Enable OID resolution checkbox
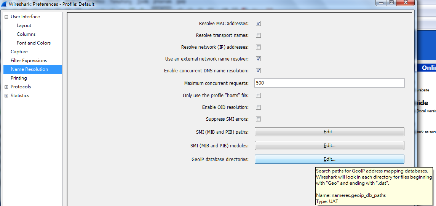The width and height of the screenshot is (436, 206). (x=258, y=107)
